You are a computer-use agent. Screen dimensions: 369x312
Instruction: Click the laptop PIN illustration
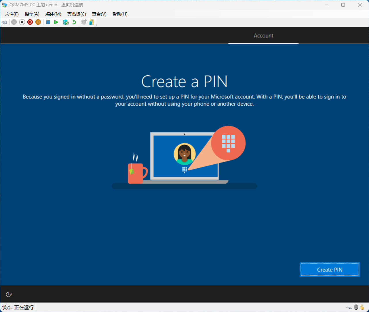click(184, 157)
